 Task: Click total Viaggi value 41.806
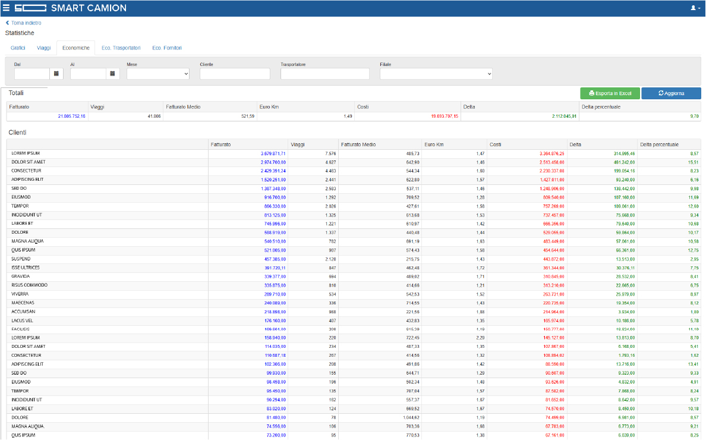click(x=155, y=116)
